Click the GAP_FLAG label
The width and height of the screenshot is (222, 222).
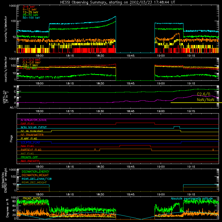(x=27, y=123)
